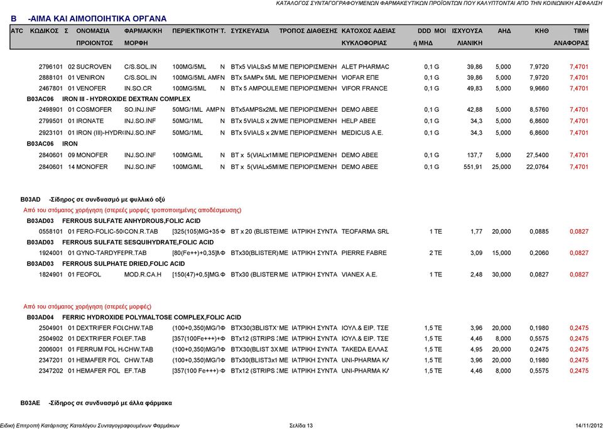Click the ΚΗΘ column header
This screenshot has height=429, width=603.
[x=541, y=31]
